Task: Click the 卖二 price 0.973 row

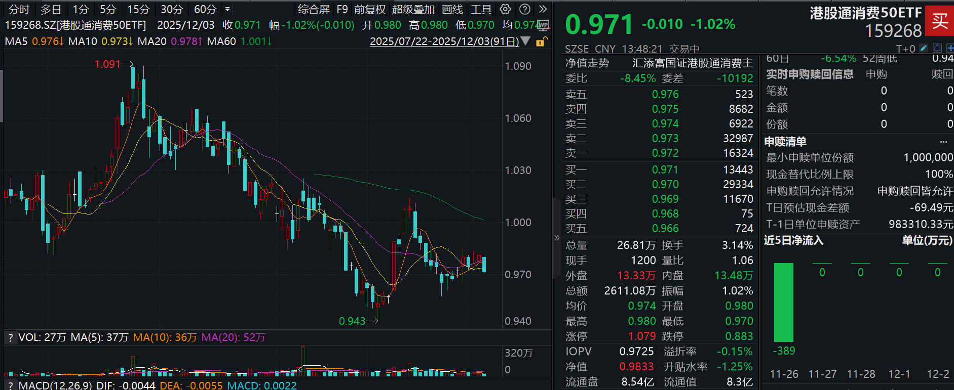Action: pos(659,138)
